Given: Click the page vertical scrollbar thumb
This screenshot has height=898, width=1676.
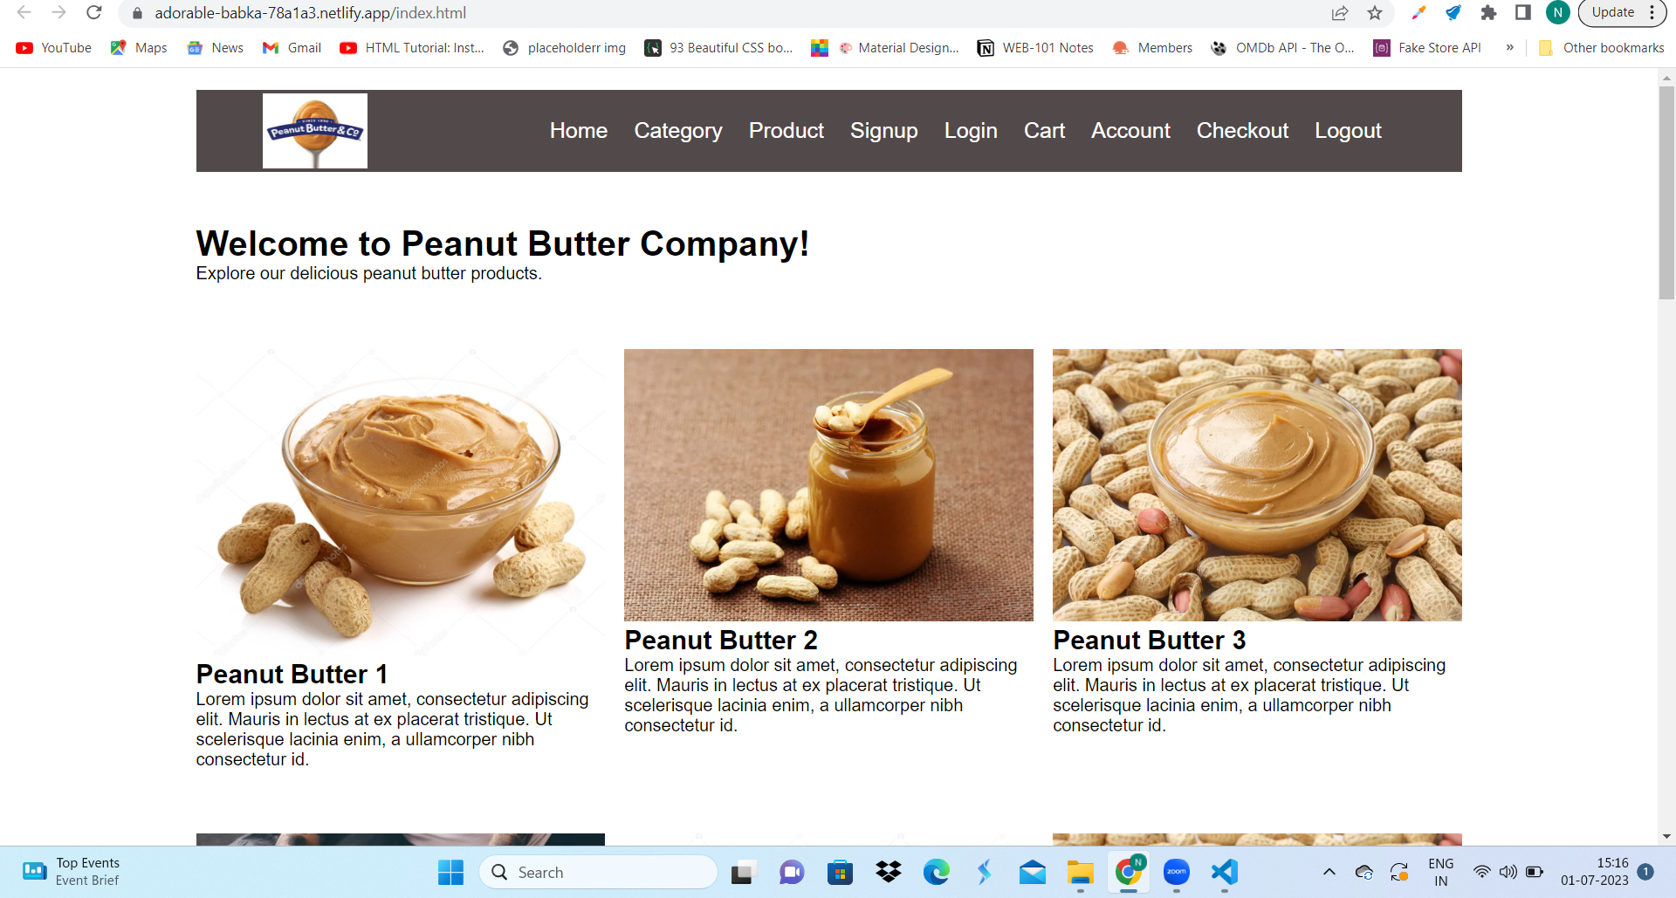Looking at the screenshot, I should [x=1666, y=192].
